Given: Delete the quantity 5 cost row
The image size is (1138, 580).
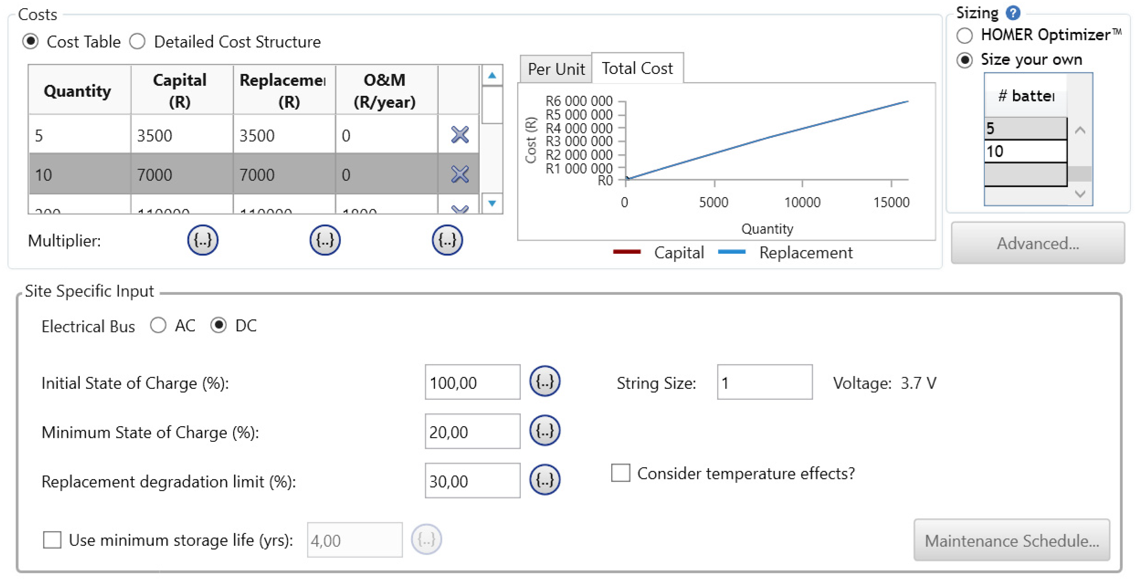Looking at the screenshot, I should 460,135.
